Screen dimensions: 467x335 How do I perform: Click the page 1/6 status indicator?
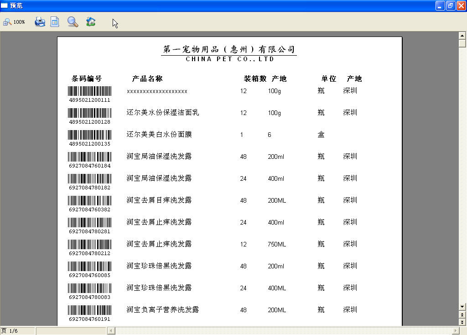click(x=18, y=331)
